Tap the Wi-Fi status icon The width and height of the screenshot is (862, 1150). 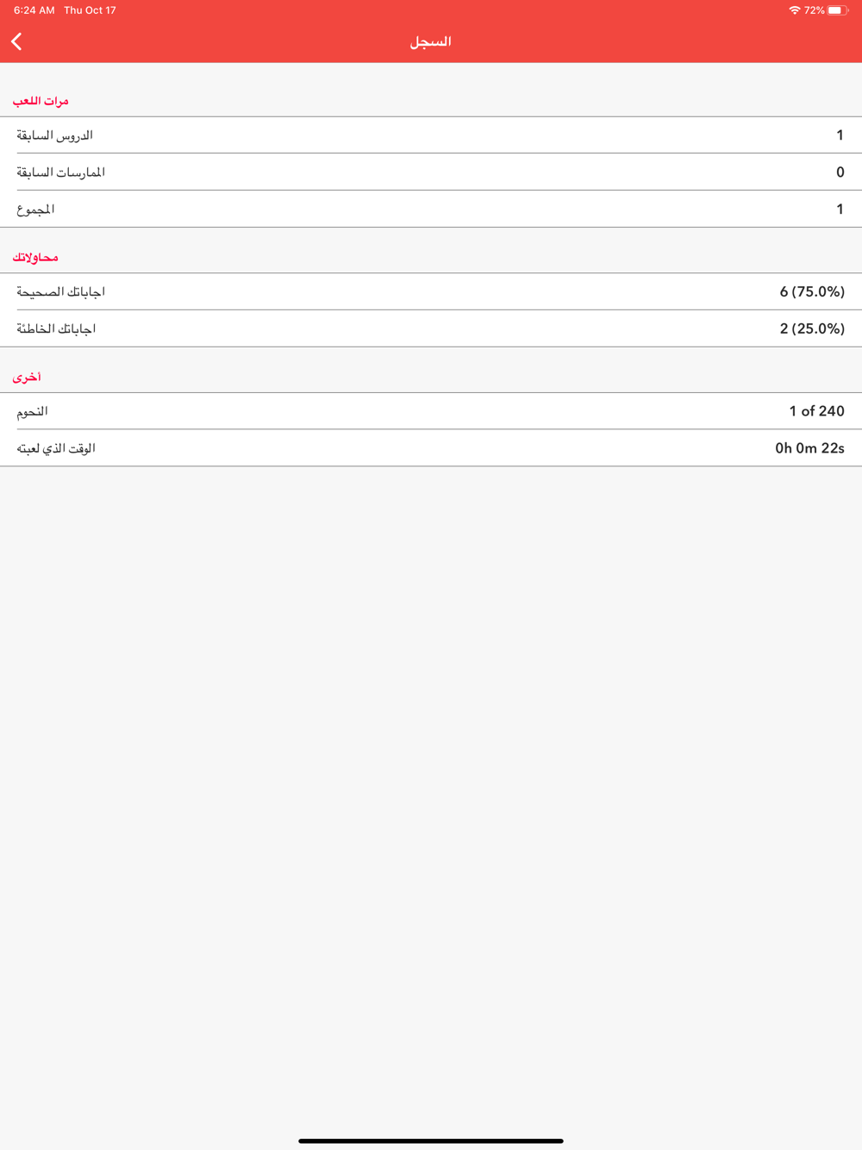[x=794, y=10]
